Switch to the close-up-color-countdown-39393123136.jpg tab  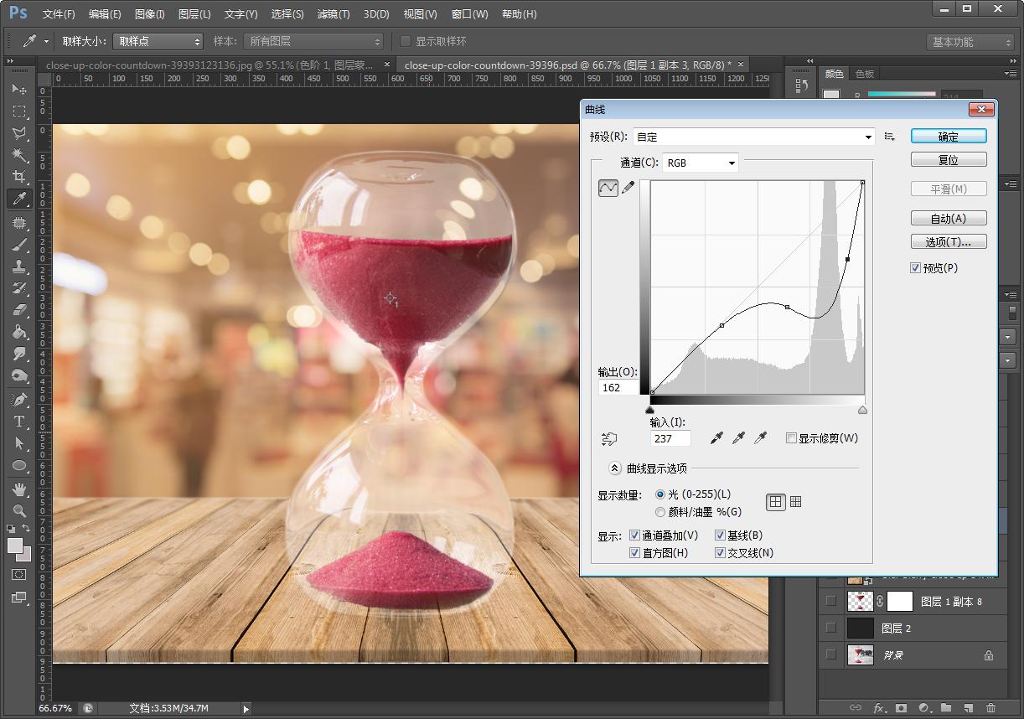click(x=209, y=65)
